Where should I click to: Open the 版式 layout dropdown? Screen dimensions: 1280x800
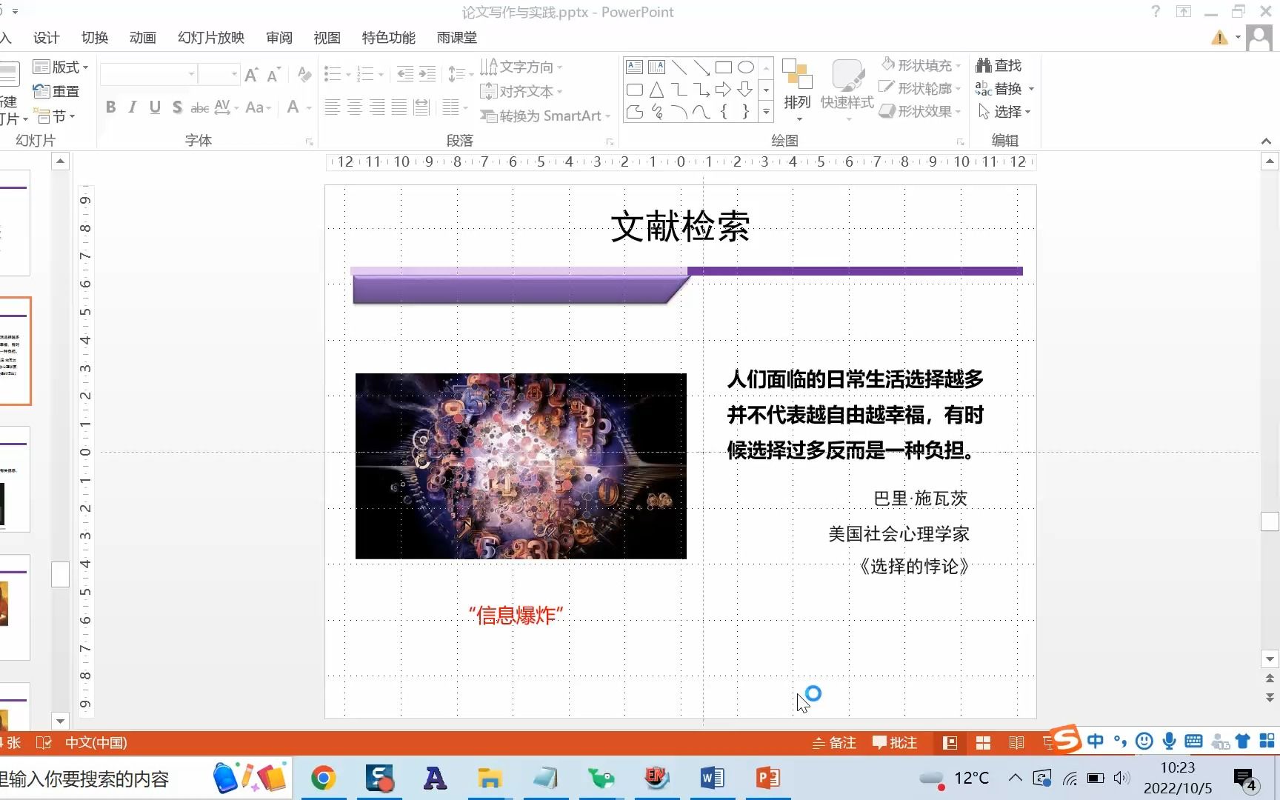point(61,67)
